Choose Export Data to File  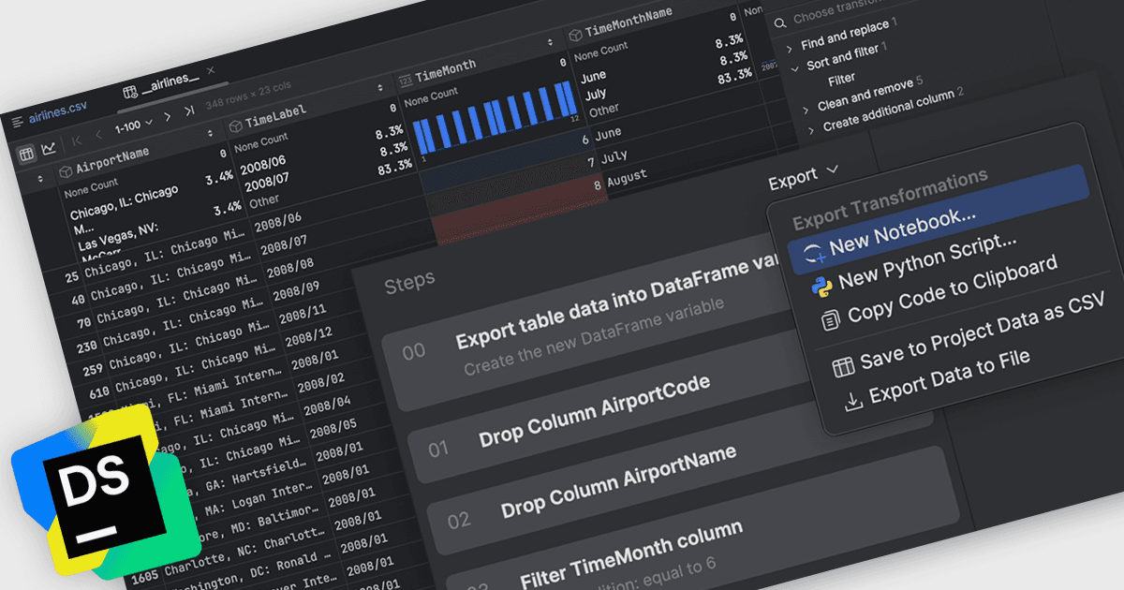[937, 379]
